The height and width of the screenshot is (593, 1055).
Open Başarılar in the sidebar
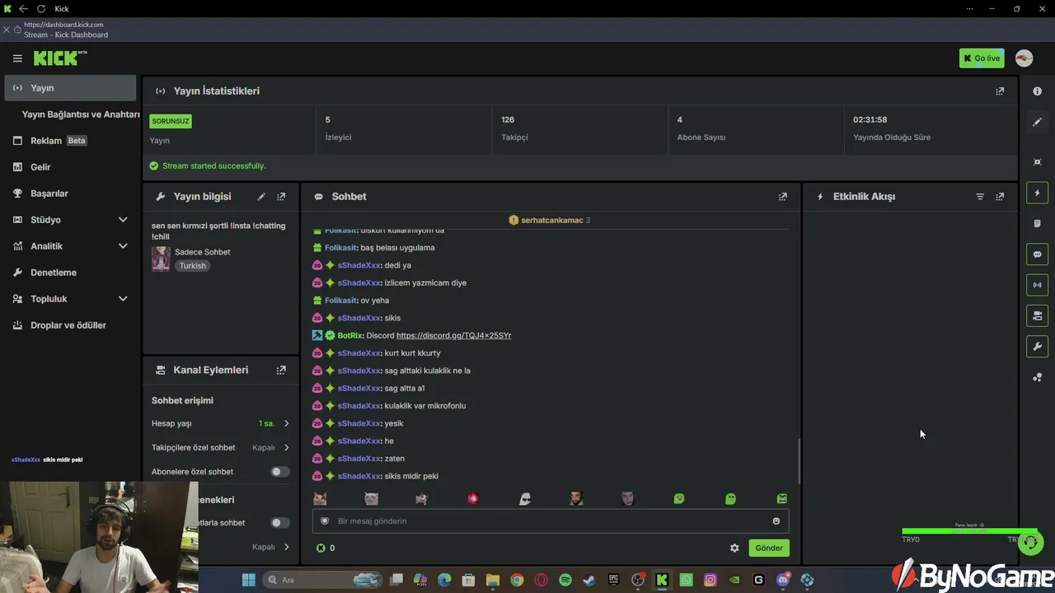point(70,194)
